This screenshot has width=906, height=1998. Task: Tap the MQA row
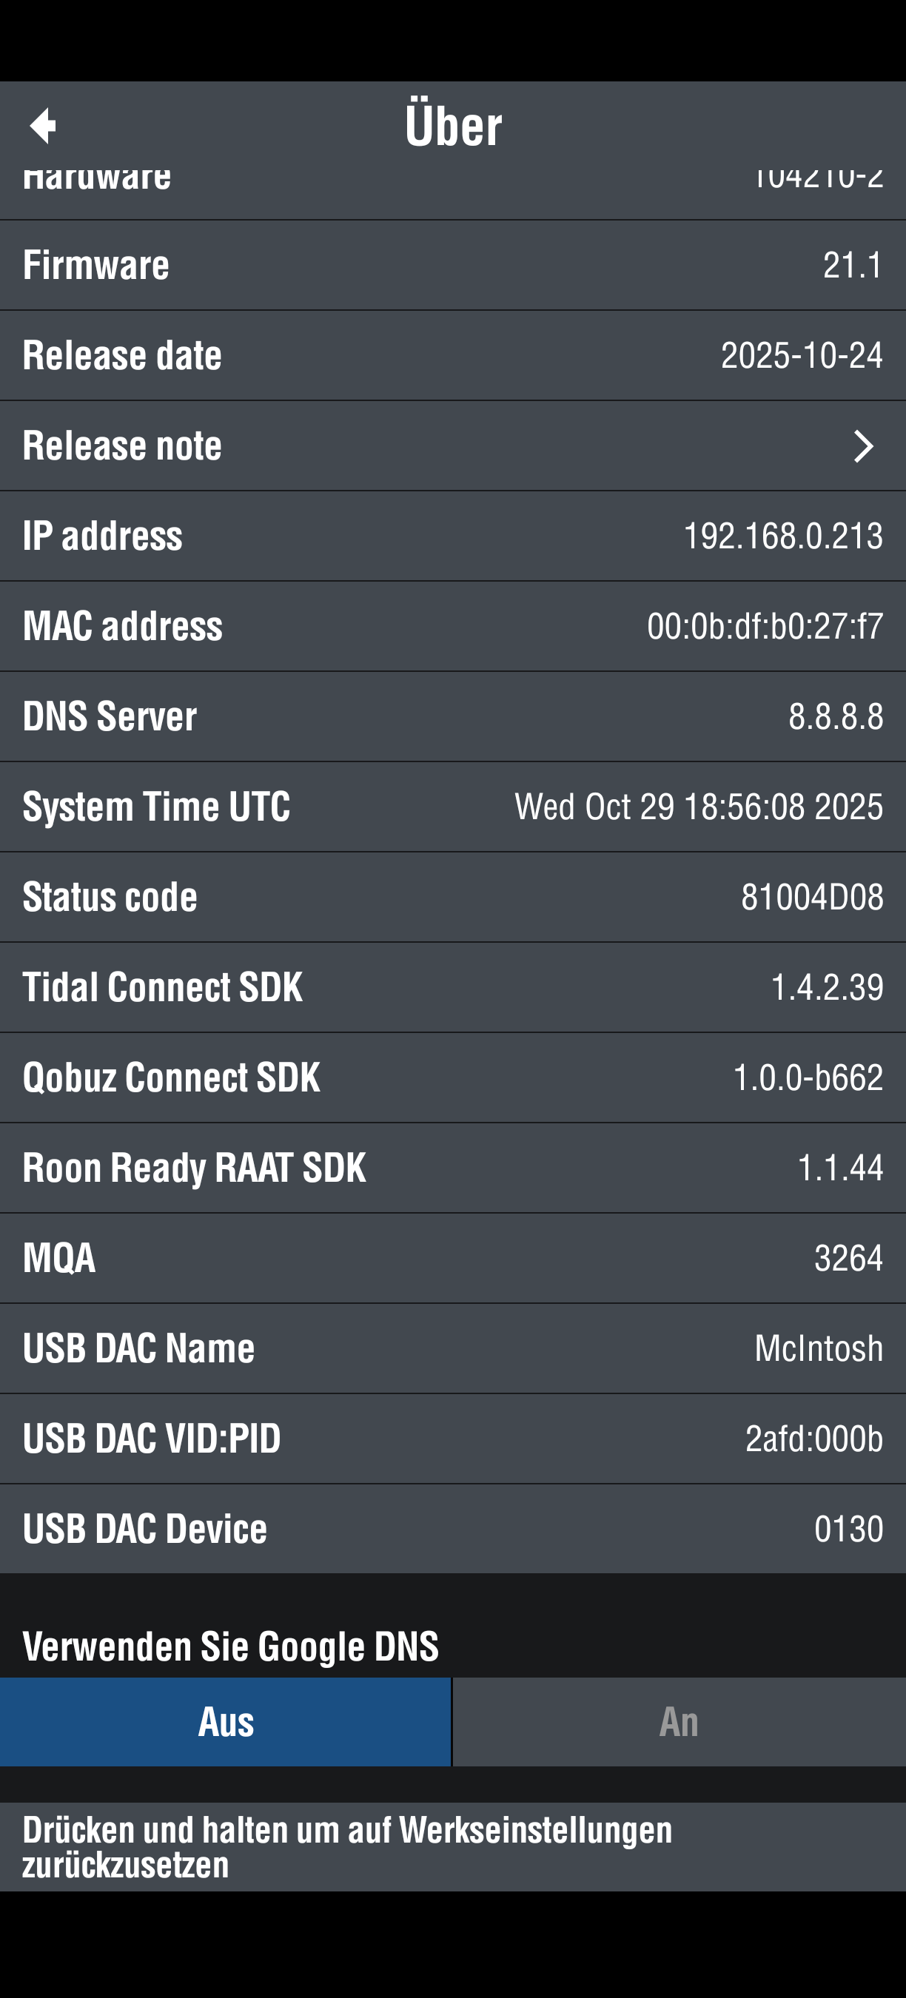pyautogui.click(x=453, y=1257)
